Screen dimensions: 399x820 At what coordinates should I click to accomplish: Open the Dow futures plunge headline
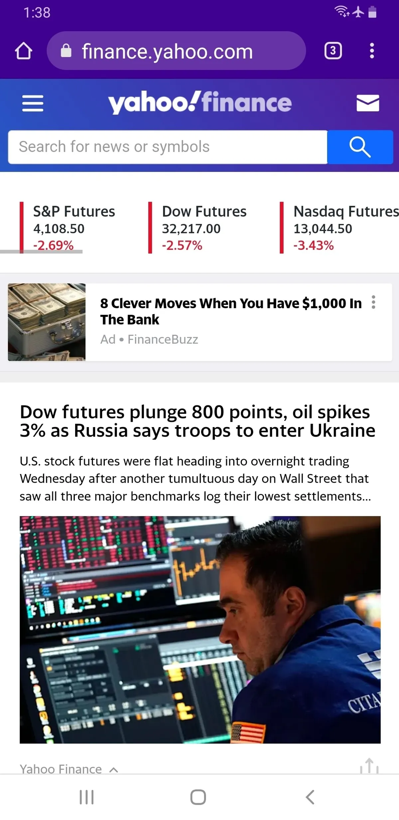pos(198,421)
